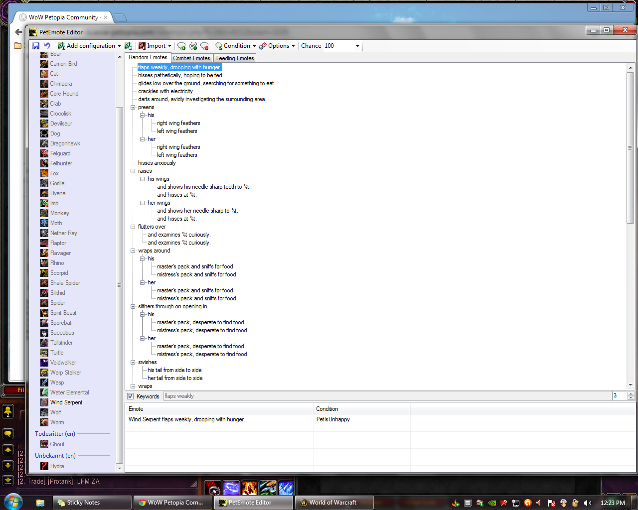Screen dimensions: 638x510
Task: Open World of Warcraft taskbar button
Action: pyautogui.click(x=334, y=503)
